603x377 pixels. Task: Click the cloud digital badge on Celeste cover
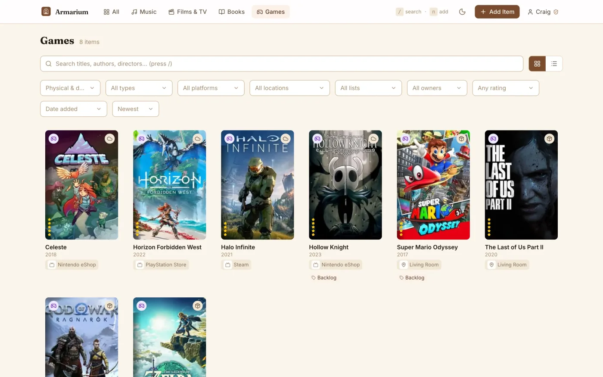[110, 139]
